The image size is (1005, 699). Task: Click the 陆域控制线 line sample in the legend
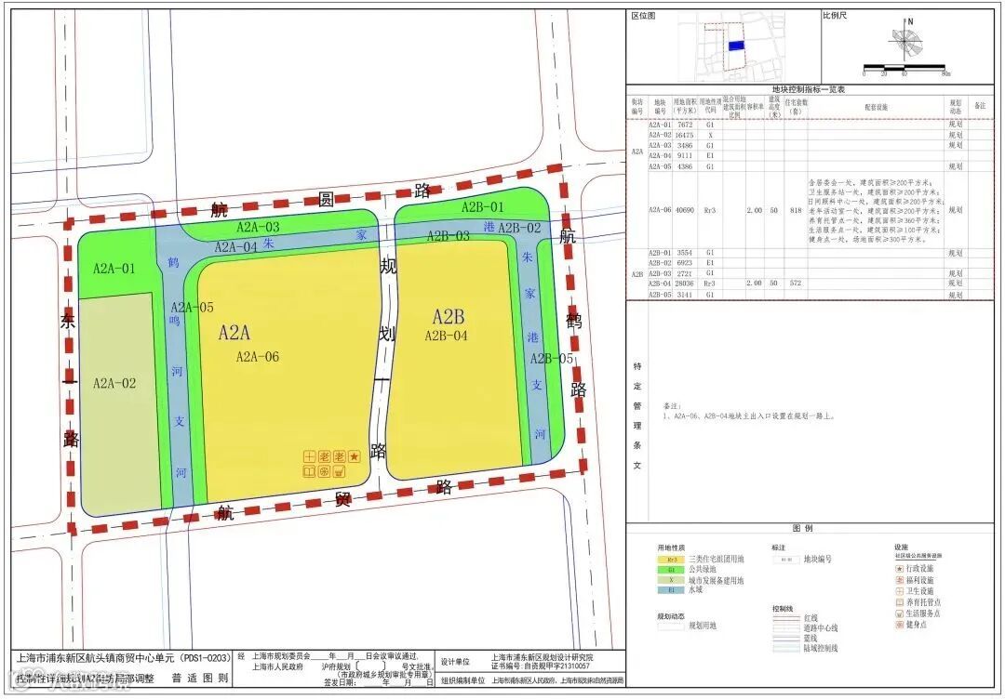(x=785, y=649)
